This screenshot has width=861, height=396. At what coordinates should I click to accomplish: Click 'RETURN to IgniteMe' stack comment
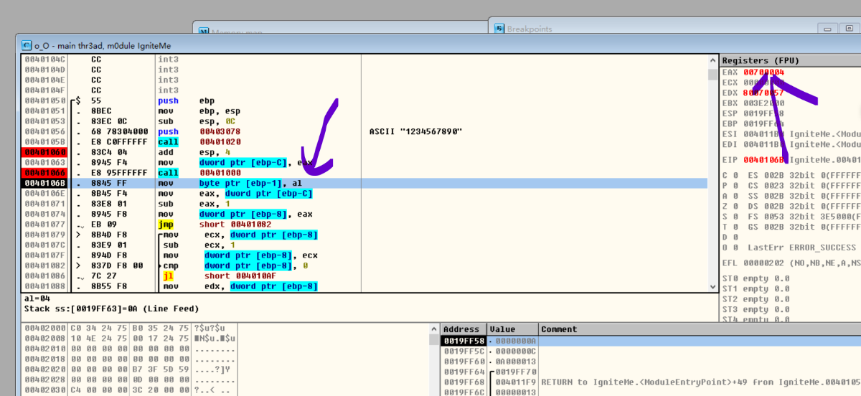coord(701,382)
